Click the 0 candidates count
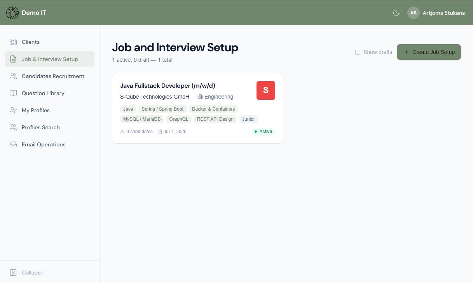The width and height of the screenshot is (473, 283). pos(140,132)
